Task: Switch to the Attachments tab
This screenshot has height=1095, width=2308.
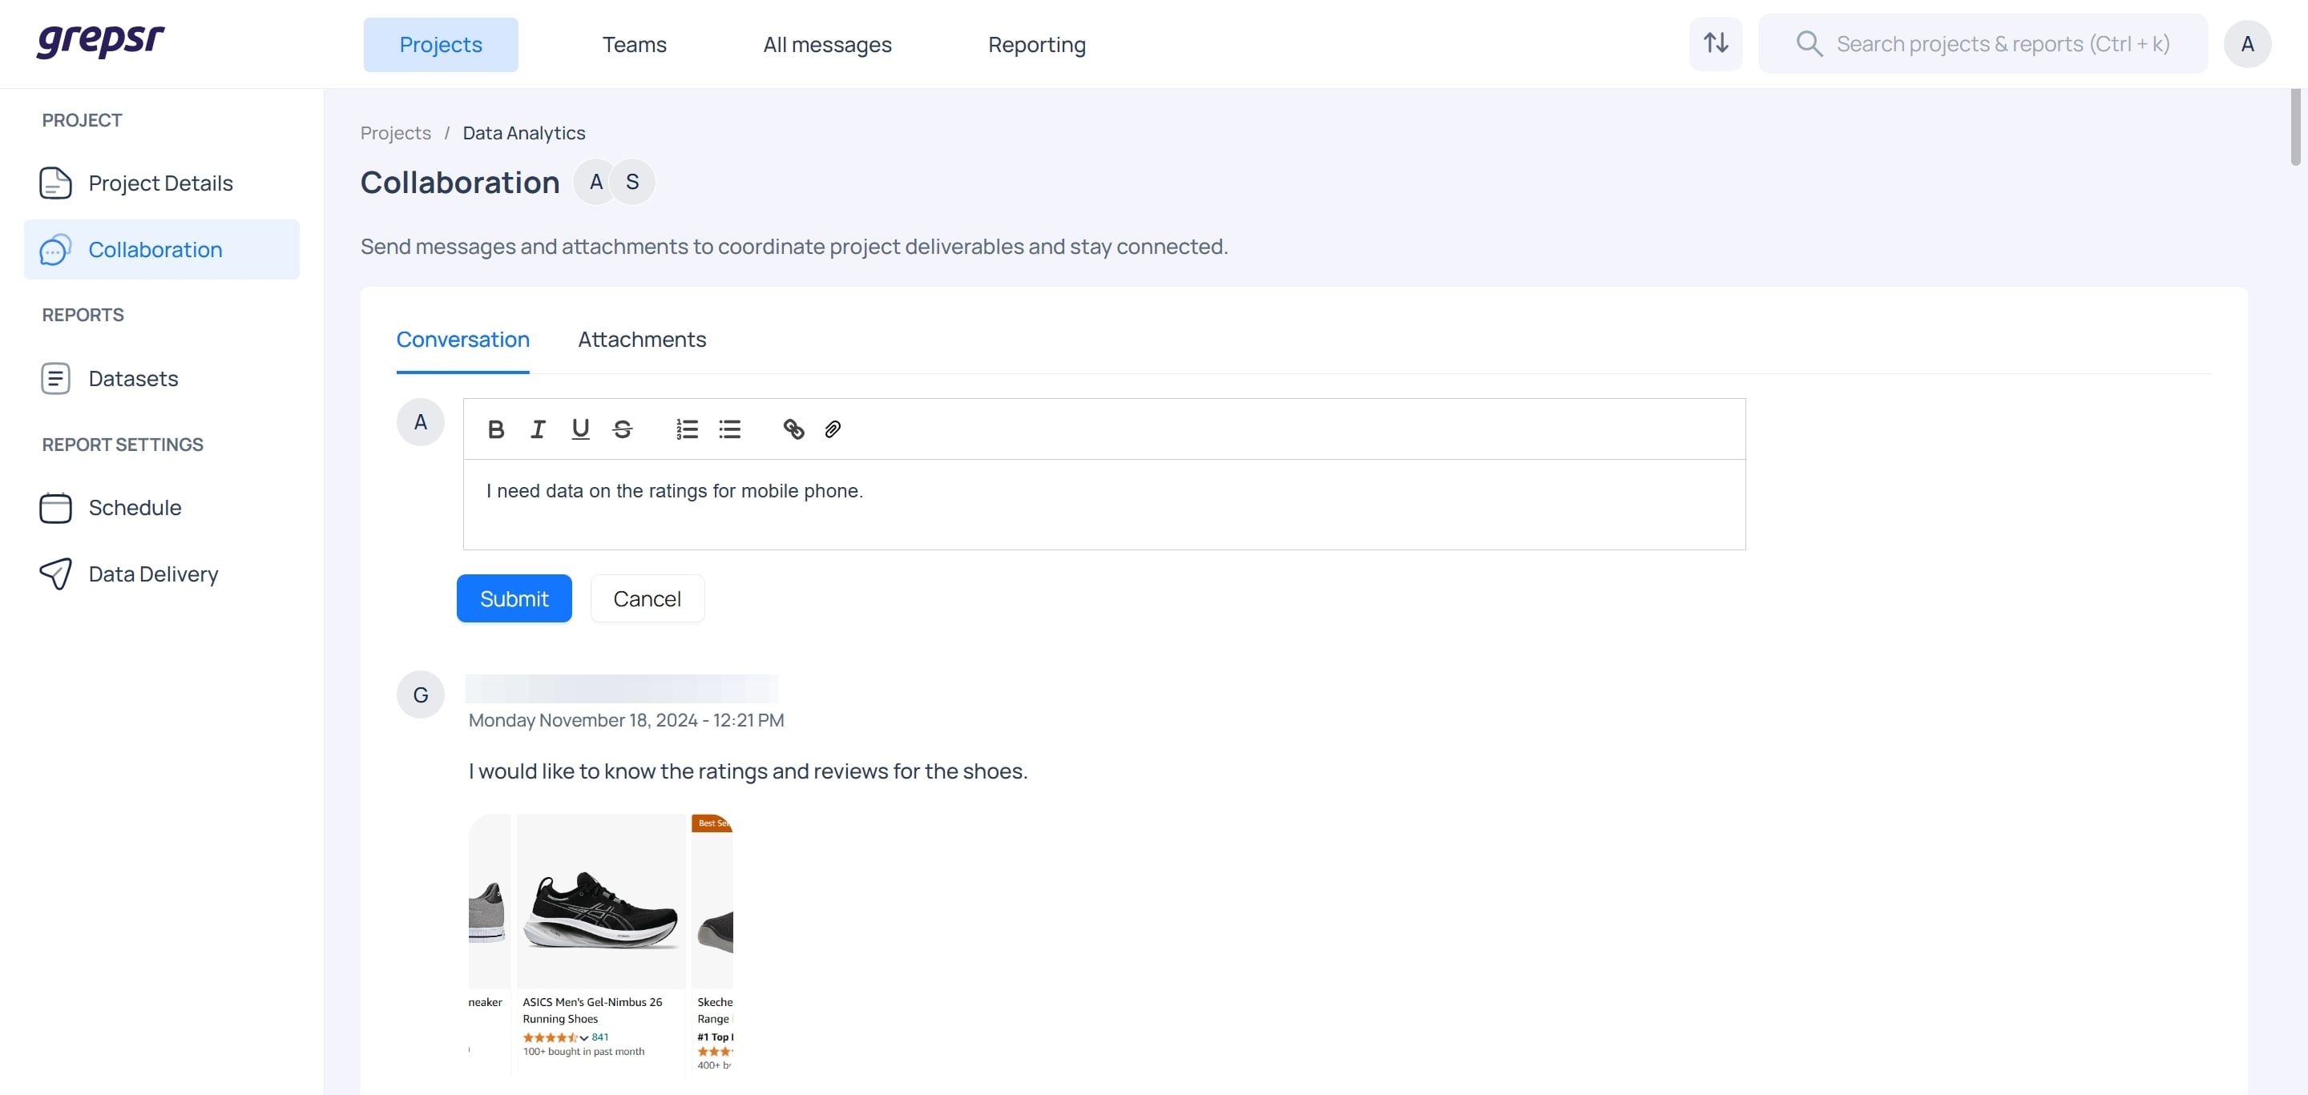Action: (x=641, y=340)
